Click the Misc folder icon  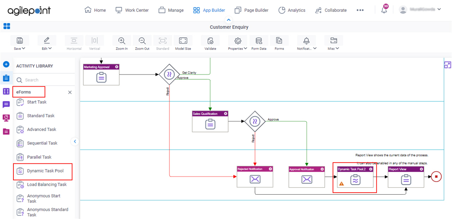point(333,40)
